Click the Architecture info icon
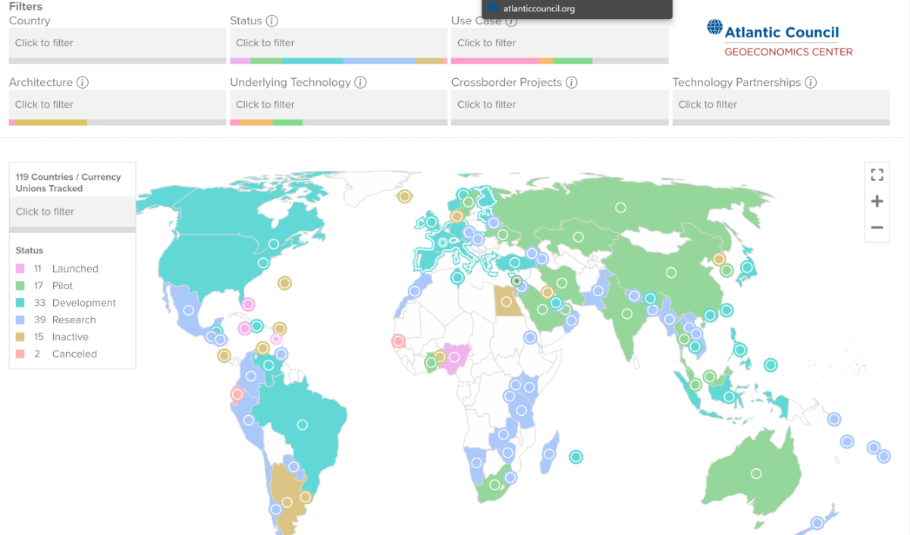The image size is (910, 535). click(83, 83)
